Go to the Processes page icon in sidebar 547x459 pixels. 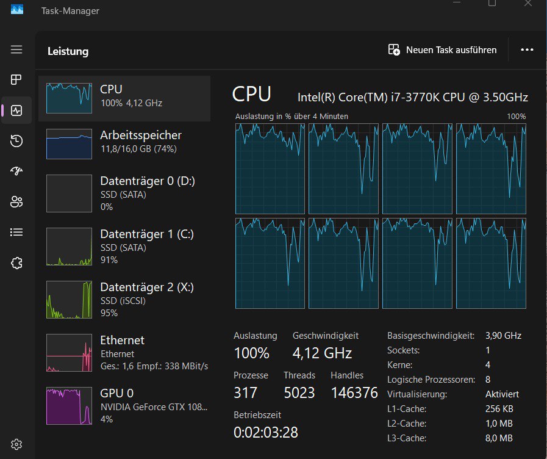point(16,79)
